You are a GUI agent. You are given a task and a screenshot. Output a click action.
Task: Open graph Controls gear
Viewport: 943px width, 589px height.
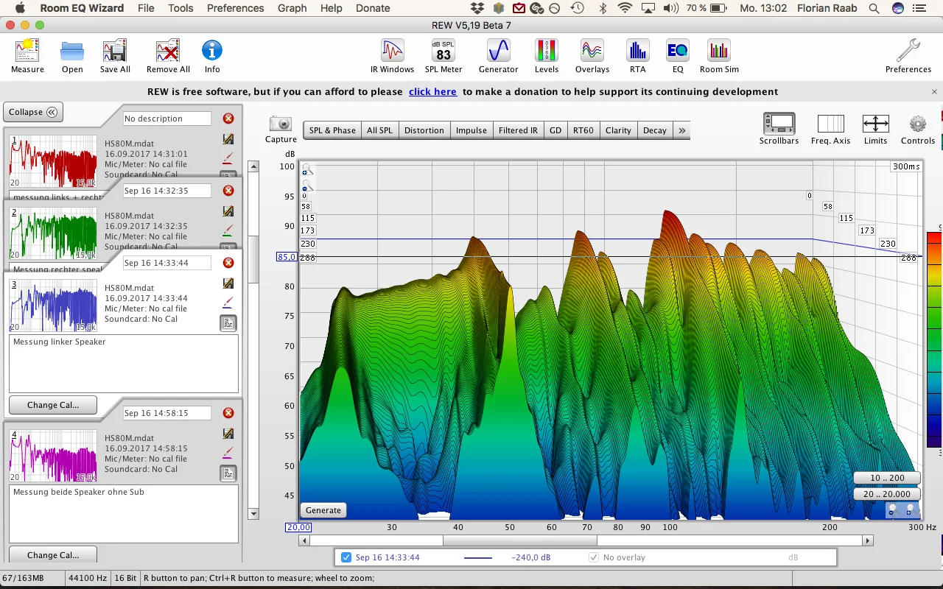point(917,129)
